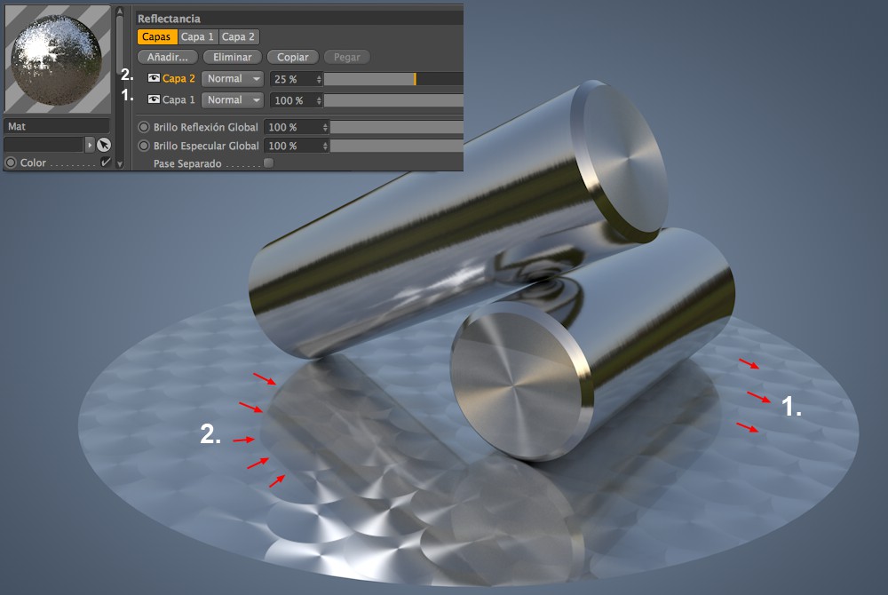Click the Añadir... button
This screenshot has height=595, width=888.
[167, 57]
